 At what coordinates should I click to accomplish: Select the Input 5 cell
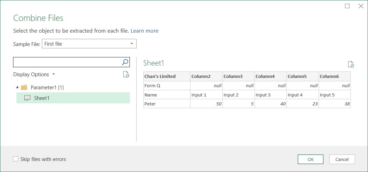point(335,95)
